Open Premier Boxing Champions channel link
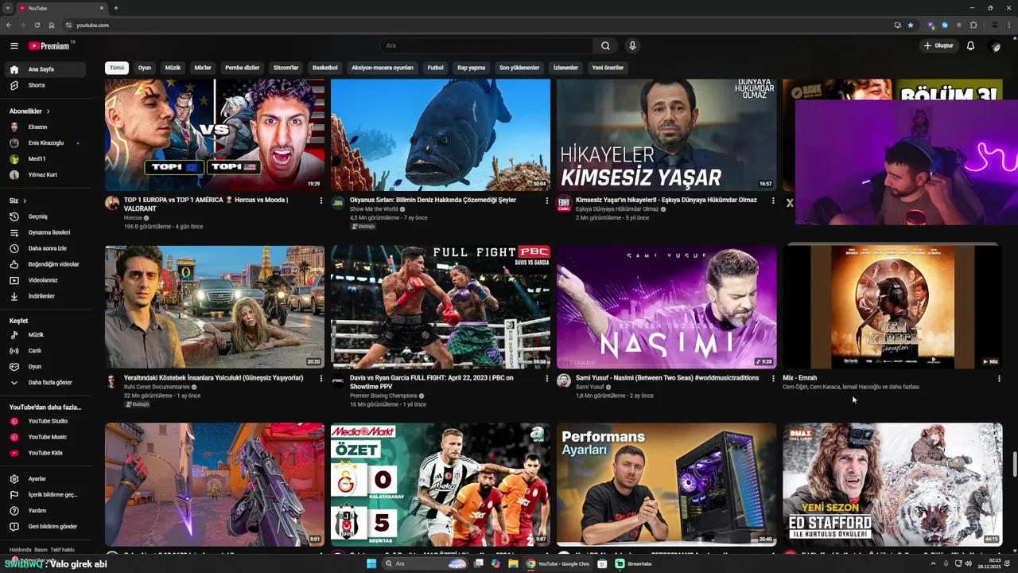This screenshot has width=1018, height=573. pos(383,396)
